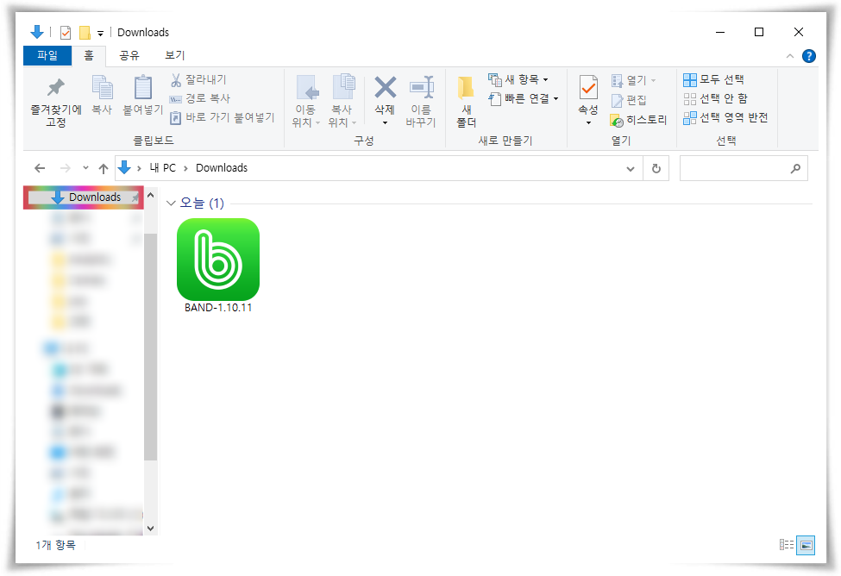
Task: Go forward with the right arrow
Action: click(x=66, y=168)
